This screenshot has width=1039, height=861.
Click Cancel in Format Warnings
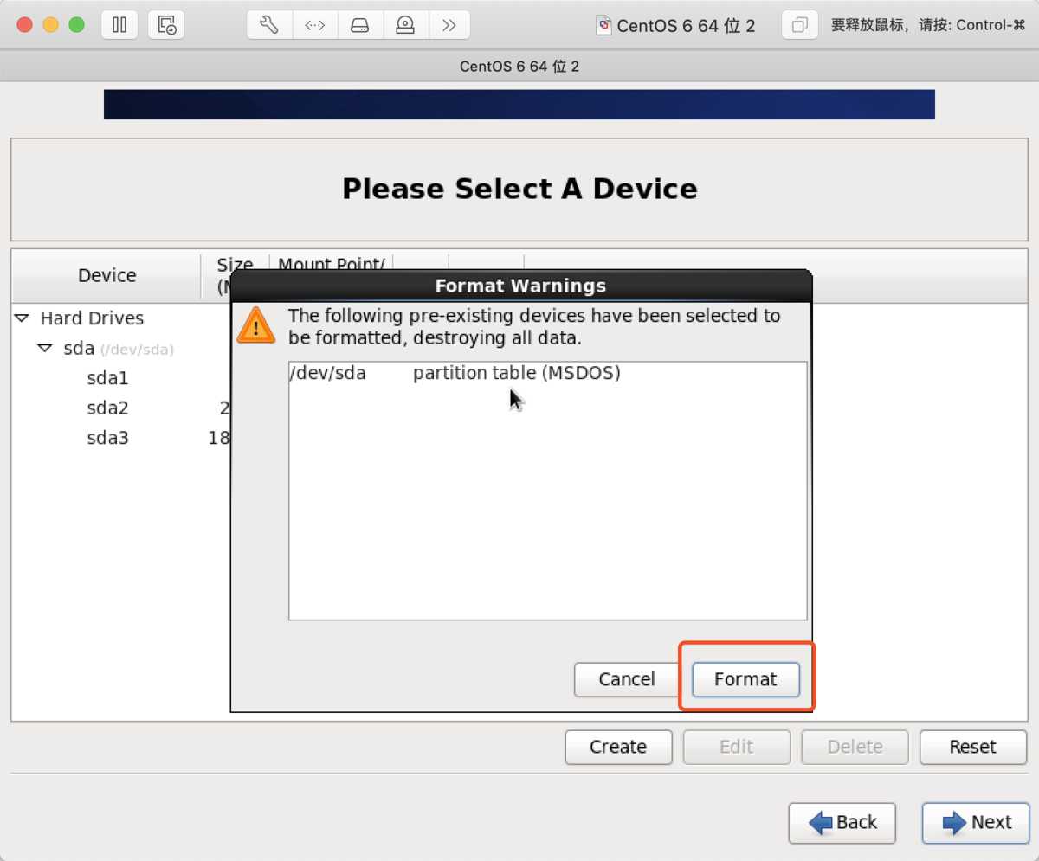[x=627, y=679]
